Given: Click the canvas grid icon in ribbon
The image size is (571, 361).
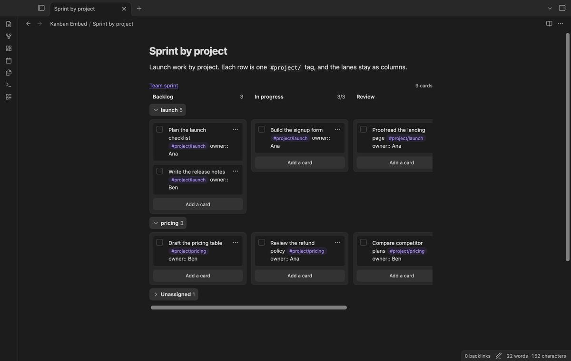Looking at the screenshot, I should [9, 48].
